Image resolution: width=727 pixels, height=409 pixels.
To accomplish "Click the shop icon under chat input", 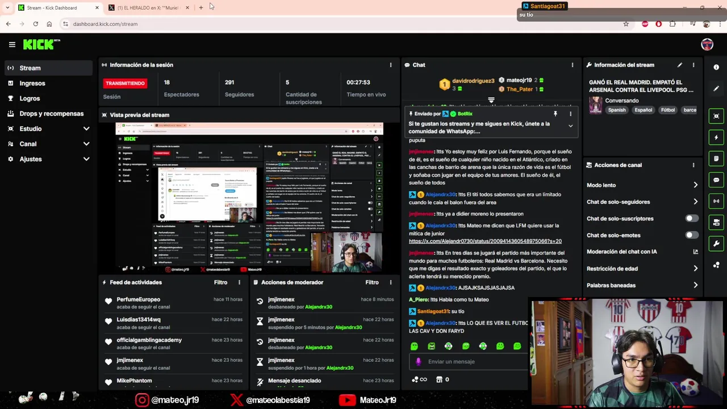I will pyautogui.click(x=439, y=379).
